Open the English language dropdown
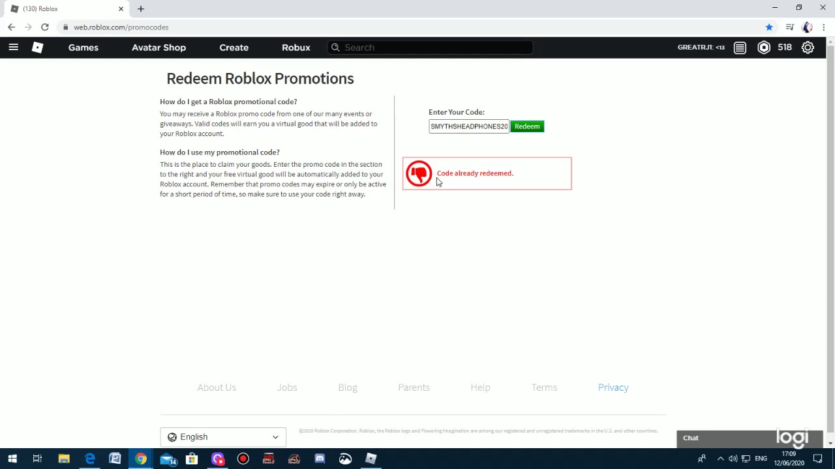The height and width of the screenshot is (469, 835). click(x=223, y=437)
